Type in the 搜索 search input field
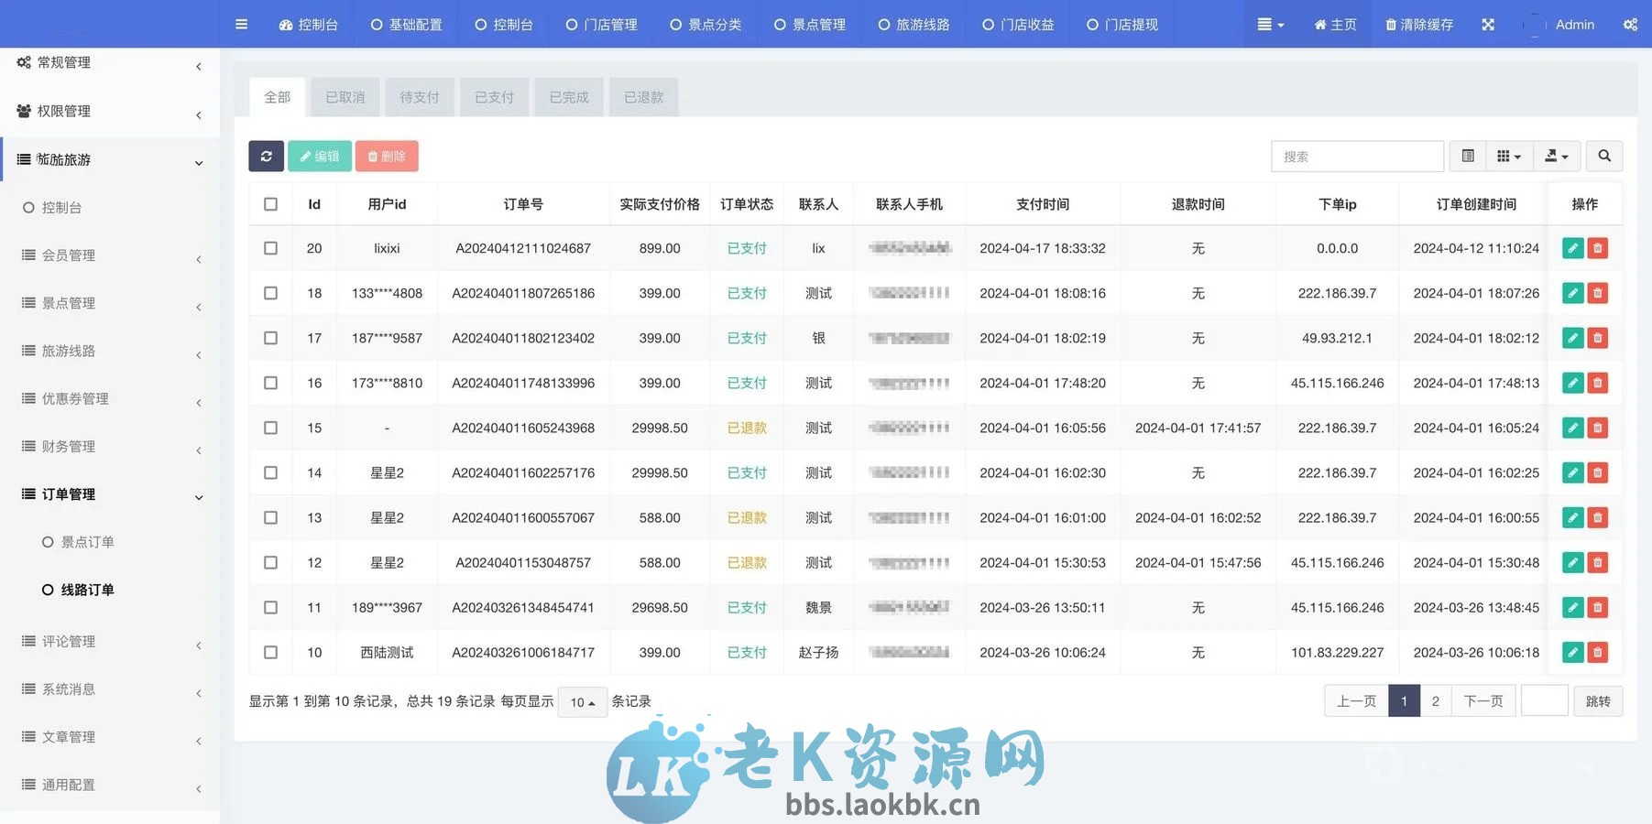This screenshot has height=824, width=1652. point(1357,156)
